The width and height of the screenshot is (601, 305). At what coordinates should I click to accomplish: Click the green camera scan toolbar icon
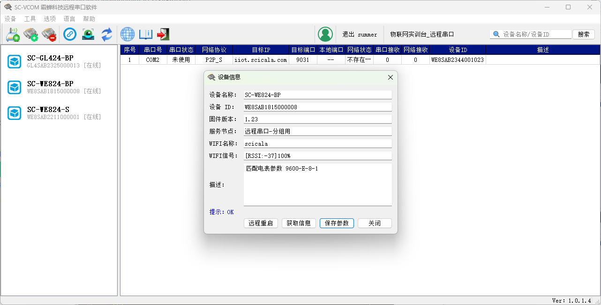pos(88,34)
